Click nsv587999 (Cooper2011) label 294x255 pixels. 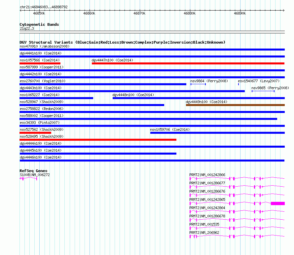[x=42, y=67]
